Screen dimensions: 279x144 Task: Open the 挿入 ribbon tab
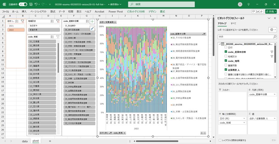24,11
